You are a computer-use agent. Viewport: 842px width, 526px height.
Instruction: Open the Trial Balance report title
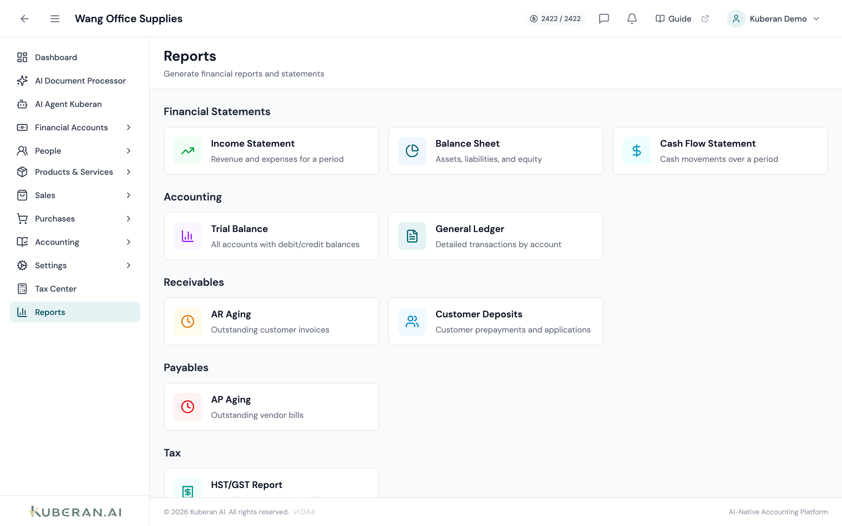coord(239,229)
